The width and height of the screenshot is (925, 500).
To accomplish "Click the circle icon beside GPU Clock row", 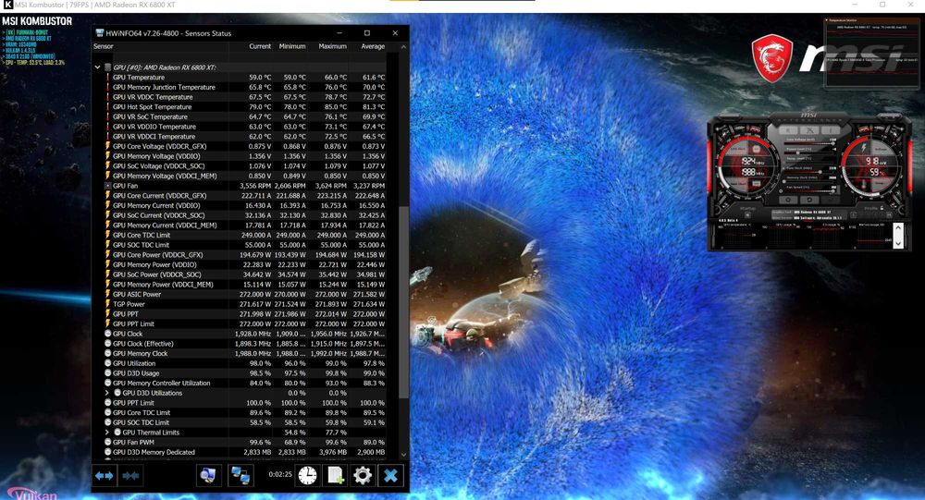I will coord(108,334).
